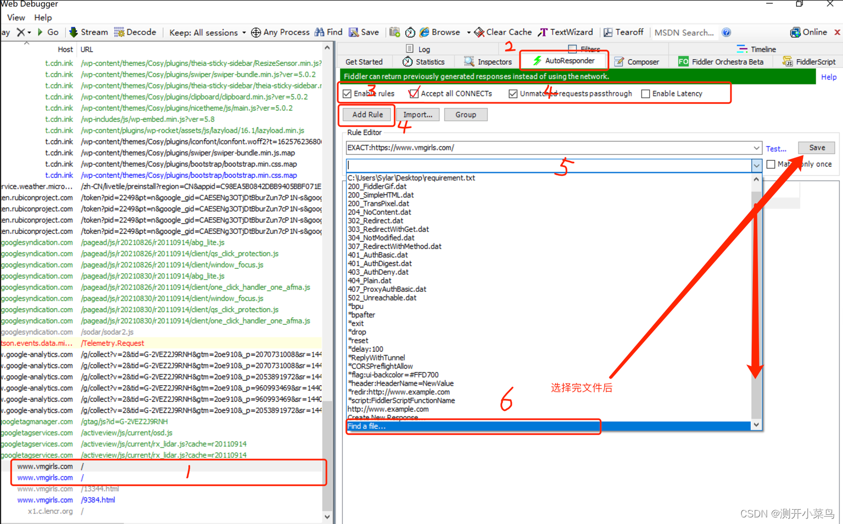
Task: Select the /9384.html session row
Action: pos(161,500)
